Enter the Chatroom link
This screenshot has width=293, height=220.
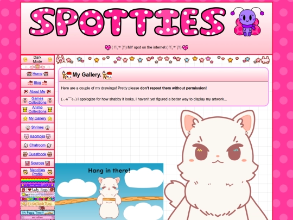point(37,145)
